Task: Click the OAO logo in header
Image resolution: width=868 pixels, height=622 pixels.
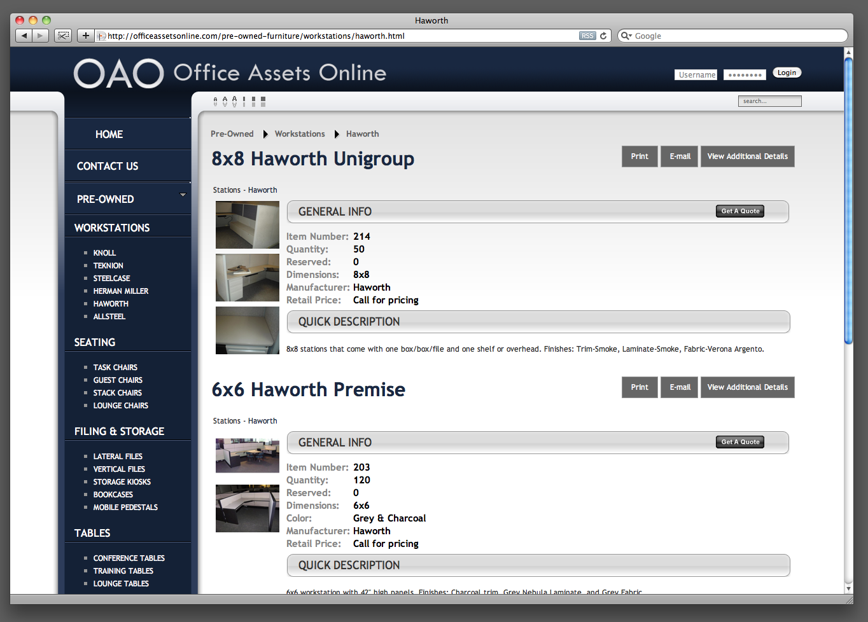Action: 119,74
